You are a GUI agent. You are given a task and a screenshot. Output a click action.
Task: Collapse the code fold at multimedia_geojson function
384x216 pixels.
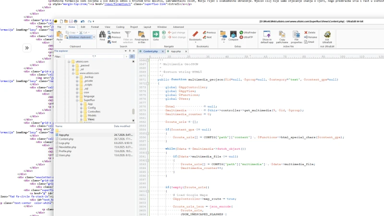point(148,84)
